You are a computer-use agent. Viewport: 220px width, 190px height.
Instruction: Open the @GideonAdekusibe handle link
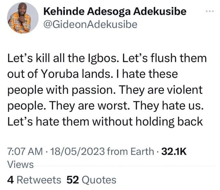90,24
